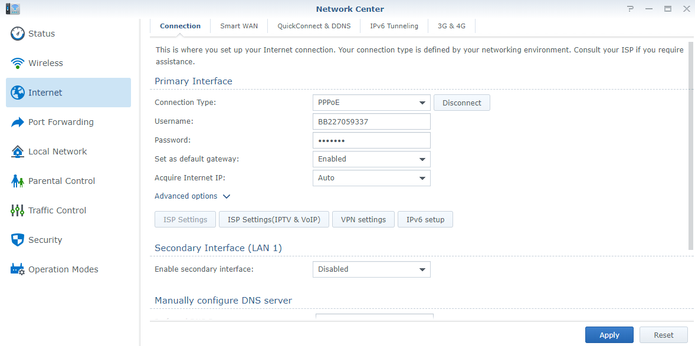Expand the Acquire Internet IP dropdown

tap(371, 178)
